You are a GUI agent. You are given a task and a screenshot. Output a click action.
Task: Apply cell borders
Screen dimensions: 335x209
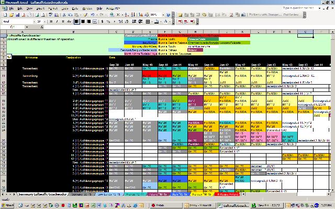(x=148, y=21)
